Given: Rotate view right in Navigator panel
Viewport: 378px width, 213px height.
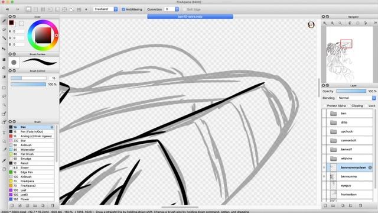Looking at the screenshot, I should (x=366, y=23).
